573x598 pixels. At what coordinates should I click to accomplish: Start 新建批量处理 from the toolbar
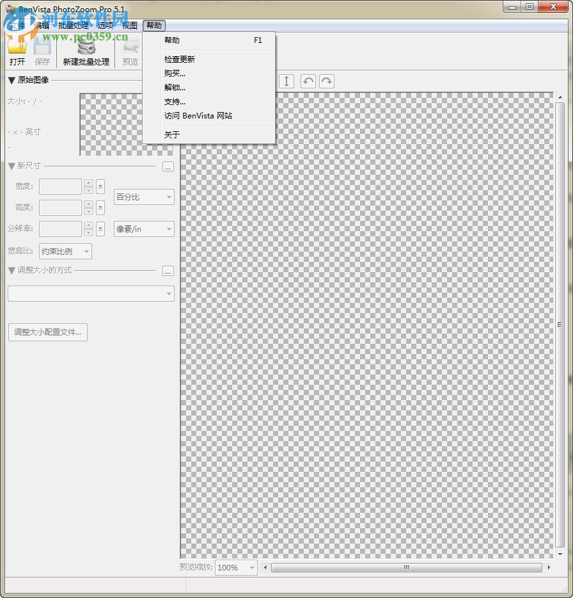click(86, 48)
